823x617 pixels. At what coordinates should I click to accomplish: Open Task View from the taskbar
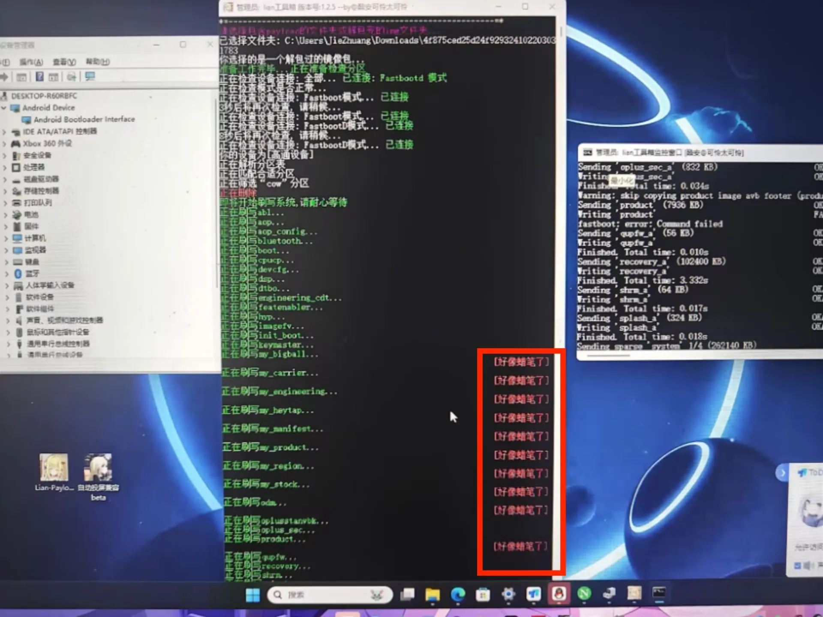407,594
